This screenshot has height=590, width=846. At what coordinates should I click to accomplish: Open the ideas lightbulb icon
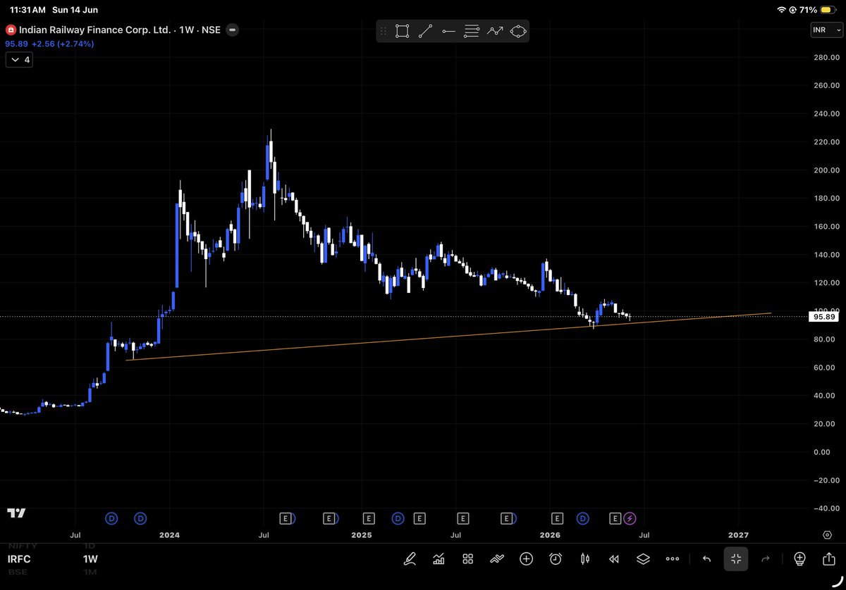point(799,559)
